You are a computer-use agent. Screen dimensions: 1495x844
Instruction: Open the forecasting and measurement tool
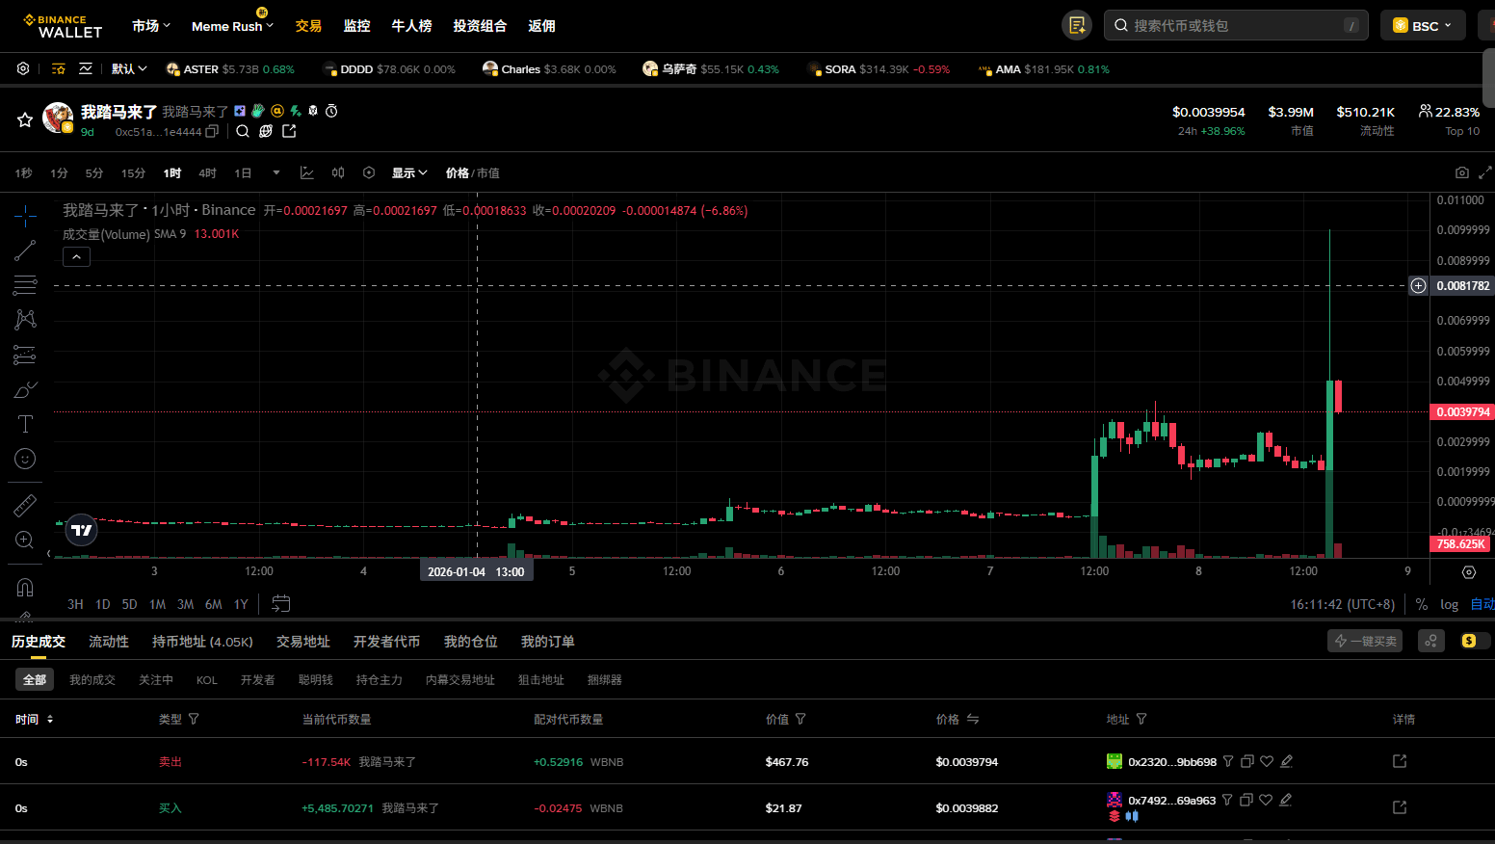coord(25,356)
